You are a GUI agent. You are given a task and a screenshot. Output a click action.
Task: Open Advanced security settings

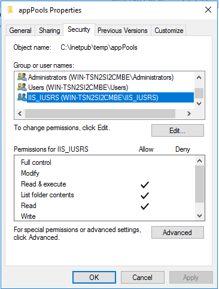[178, 233]
